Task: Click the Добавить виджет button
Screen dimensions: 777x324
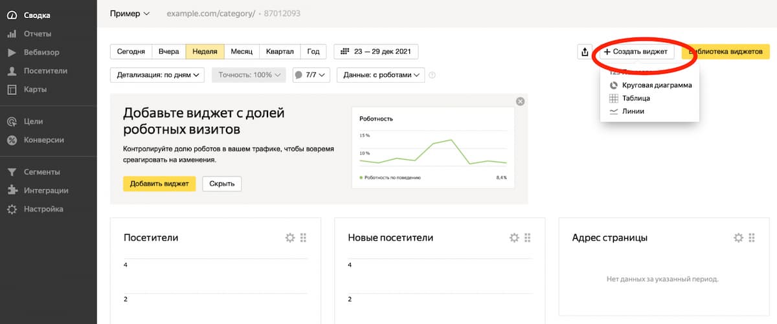Action: pyautogui.click(x=159, y=184)
